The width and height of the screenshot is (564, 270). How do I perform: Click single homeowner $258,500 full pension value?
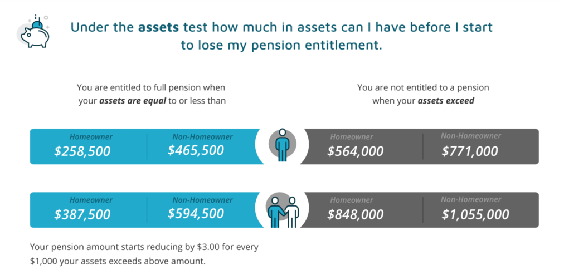pyautogui.click(x=82, y=151)
